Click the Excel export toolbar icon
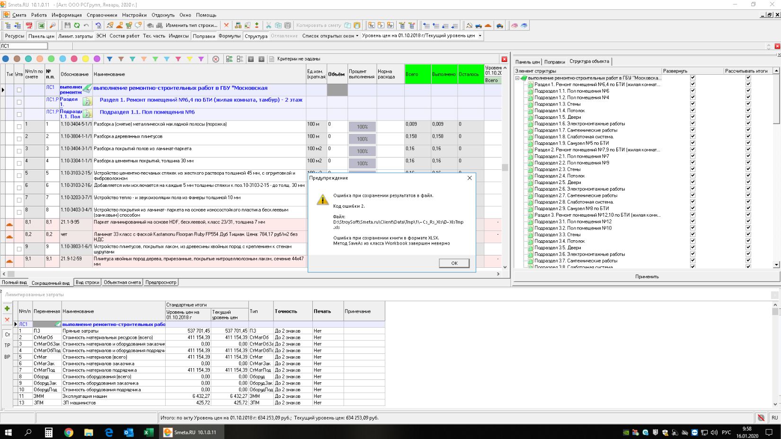Image resolution: width=781 pixels, height=439 pixels. pos(41,25)
